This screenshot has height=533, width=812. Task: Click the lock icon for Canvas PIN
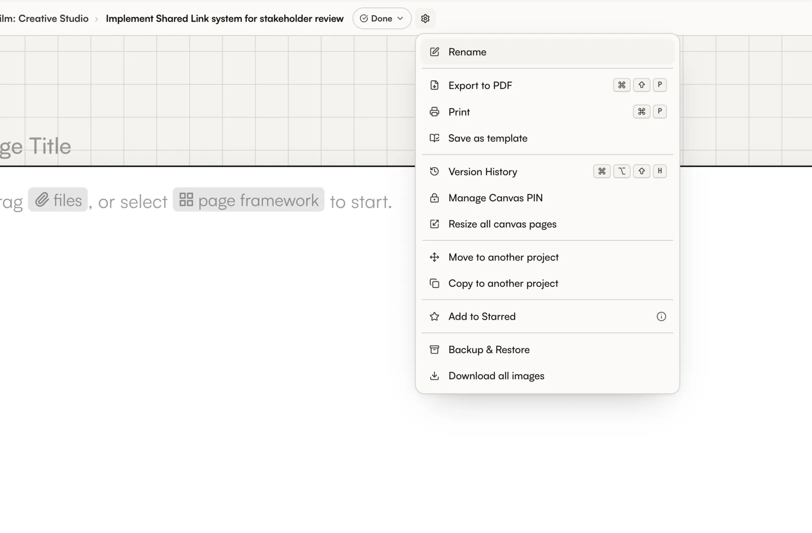(x=434, y=198)
